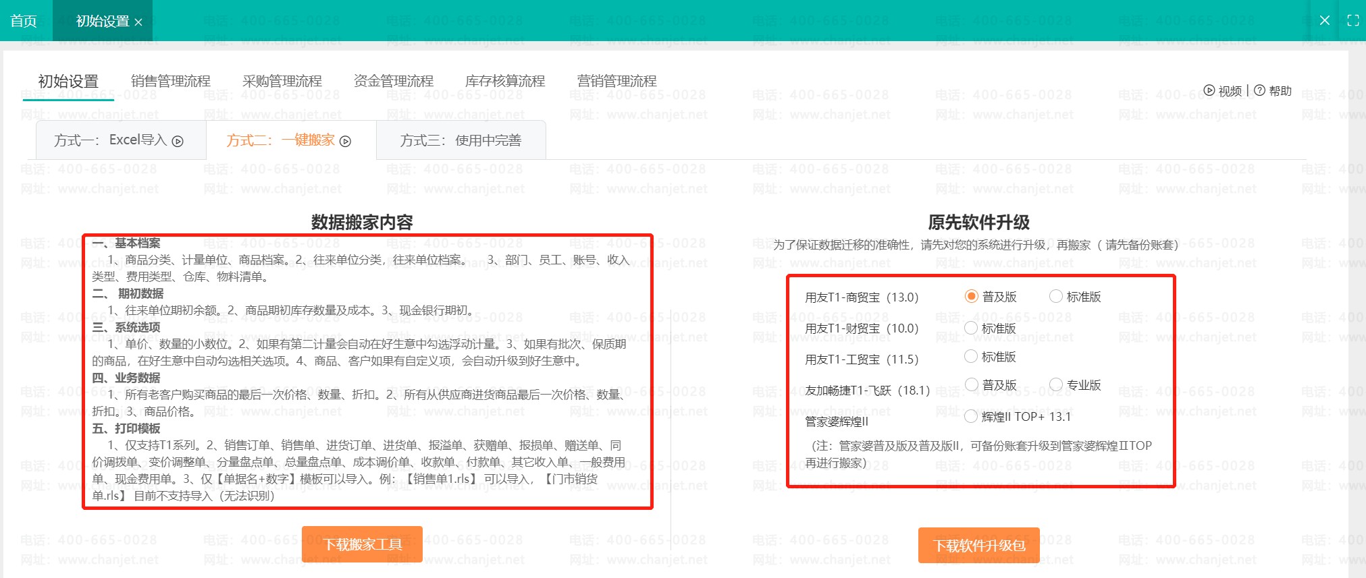Image resolution: width=1366 pixels, height=578 pixels.
Task: Open the 采购管理流程 tab
Action: 282,82
